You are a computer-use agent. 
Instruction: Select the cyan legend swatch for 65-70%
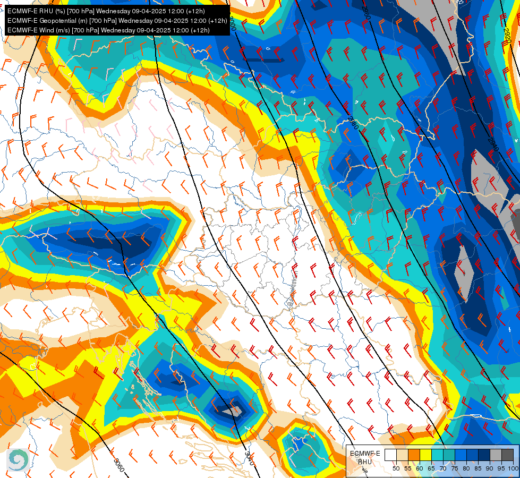click(437, 455)
